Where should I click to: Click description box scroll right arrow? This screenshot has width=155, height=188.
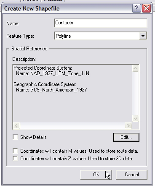point(128,125)
